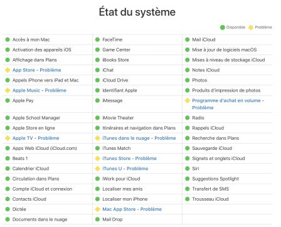This screenshot has width=281, height=227.
Task: Open the Apple Music - Problème link
Action: point(40,90)
